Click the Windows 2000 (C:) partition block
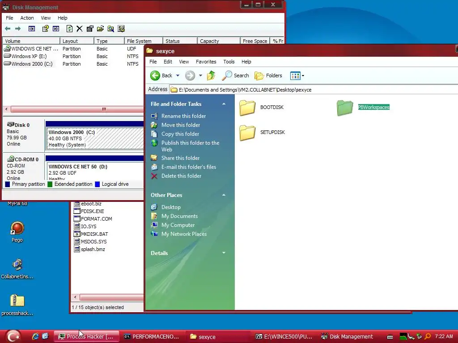Screen dimensions: 458x343 [95, 138]
